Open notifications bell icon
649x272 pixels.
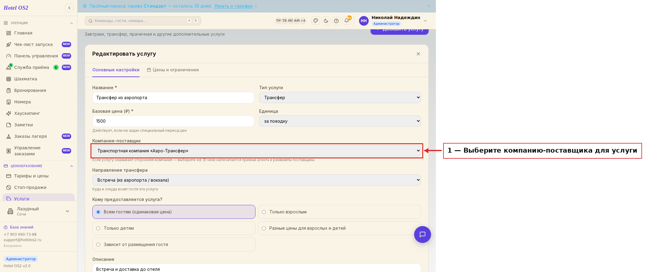pos(347,21)
